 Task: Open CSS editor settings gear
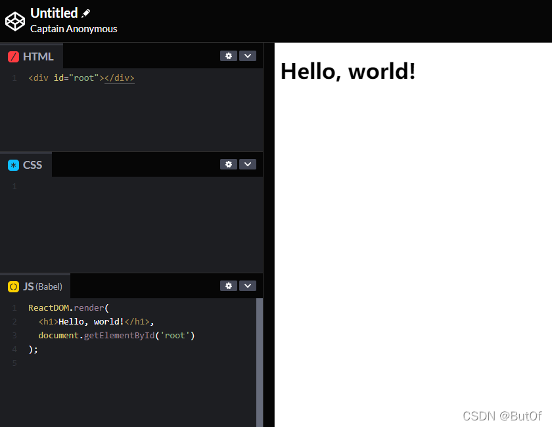pyautogui.click(x=229, y=164)
